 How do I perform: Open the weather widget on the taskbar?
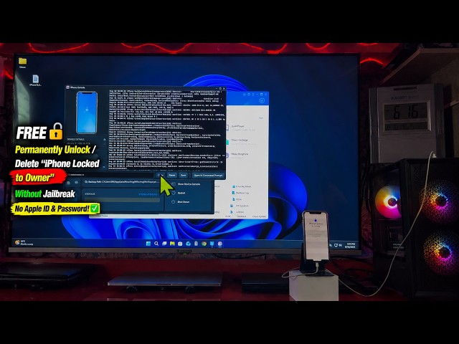24,242
